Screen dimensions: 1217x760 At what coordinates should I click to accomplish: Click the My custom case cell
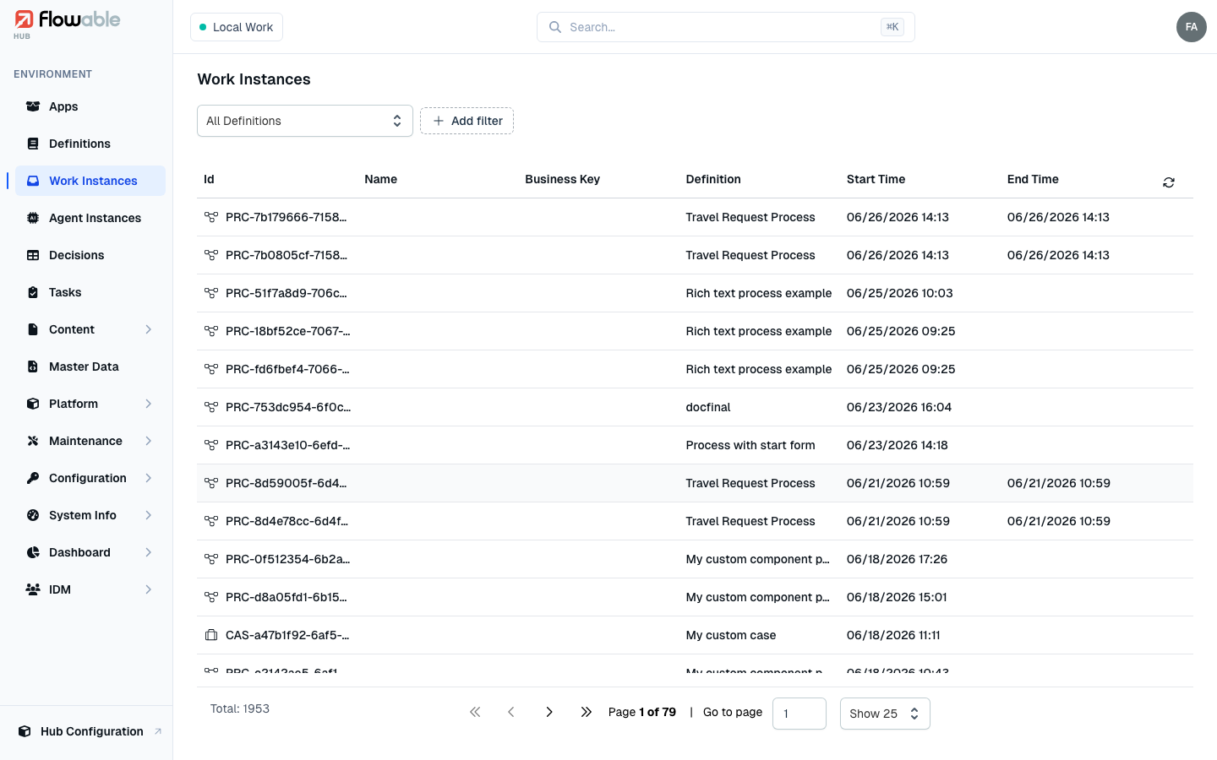coord(731,635)
